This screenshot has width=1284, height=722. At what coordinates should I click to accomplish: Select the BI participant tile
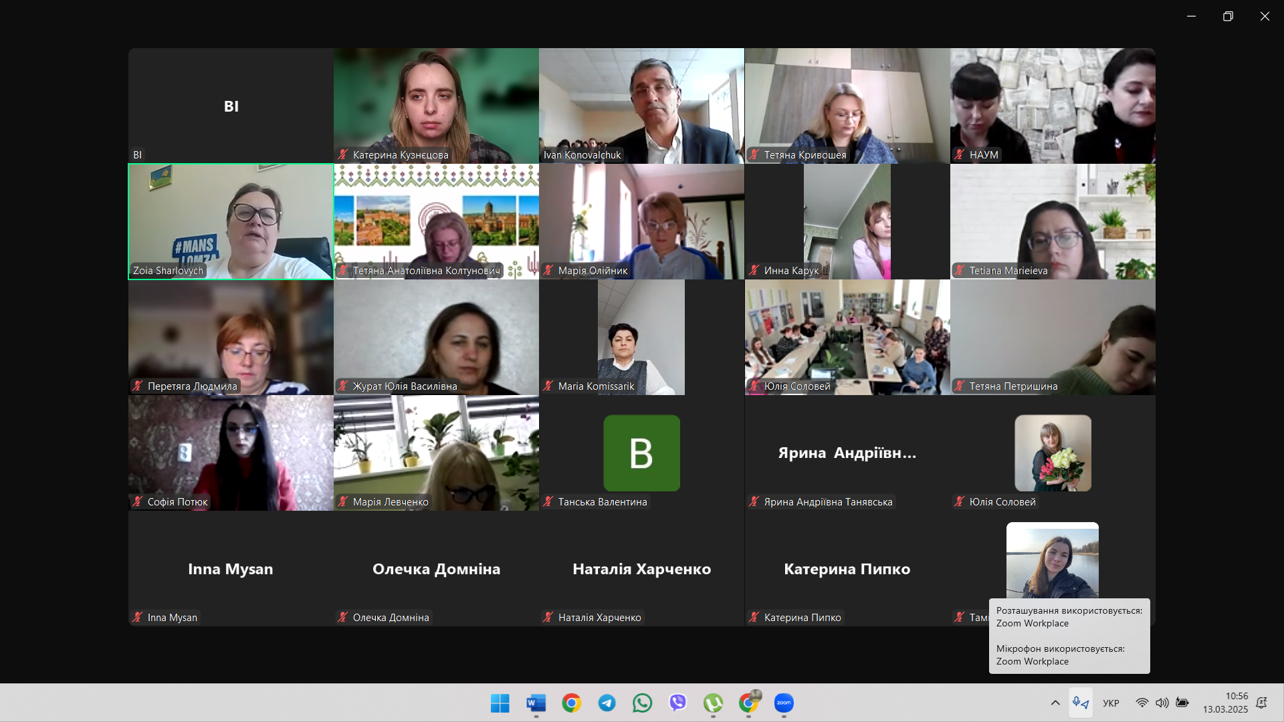(231, 106)
